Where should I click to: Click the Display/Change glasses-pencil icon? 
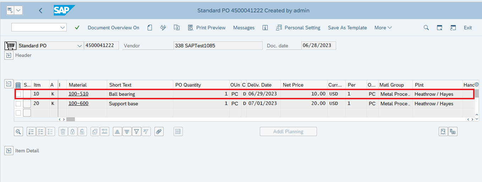pyautogui.click(x=163, y=28)
